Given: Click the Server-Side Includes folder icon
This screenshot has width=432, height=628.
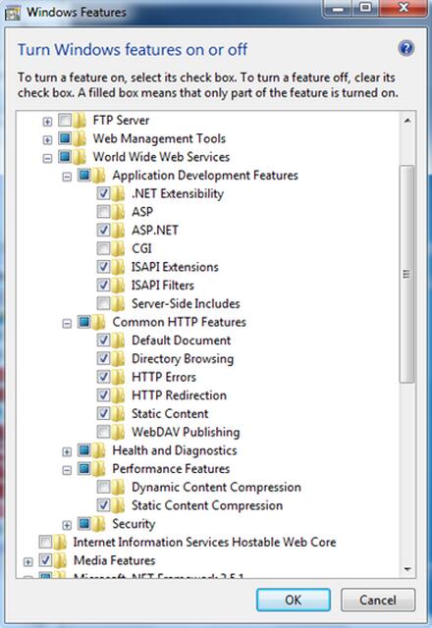Looking at the screenshot, I should click(x=118, y=303).
